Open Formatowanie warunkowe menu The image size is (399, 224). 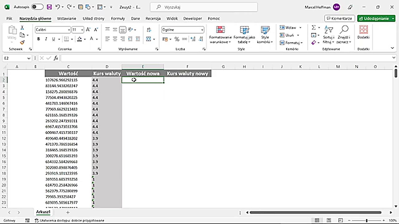point(220,35)
